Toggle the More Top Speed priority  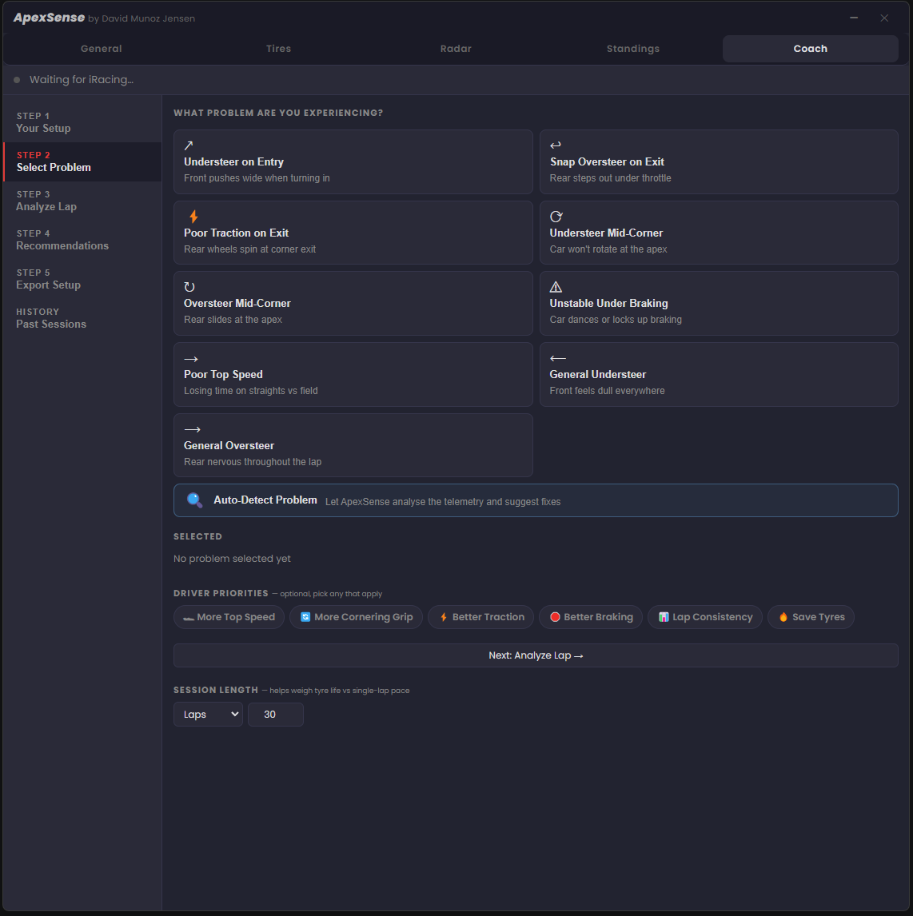229,616
